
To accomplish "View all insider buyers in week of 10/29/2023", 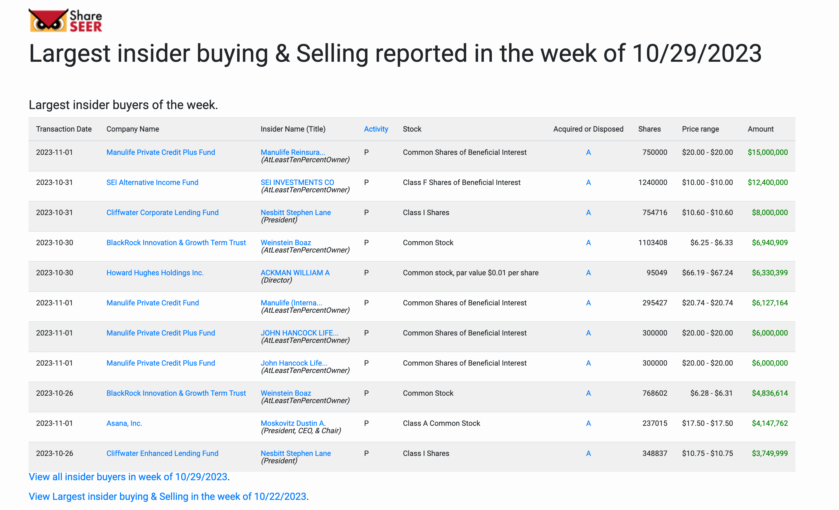I will (x=128, y=477).
